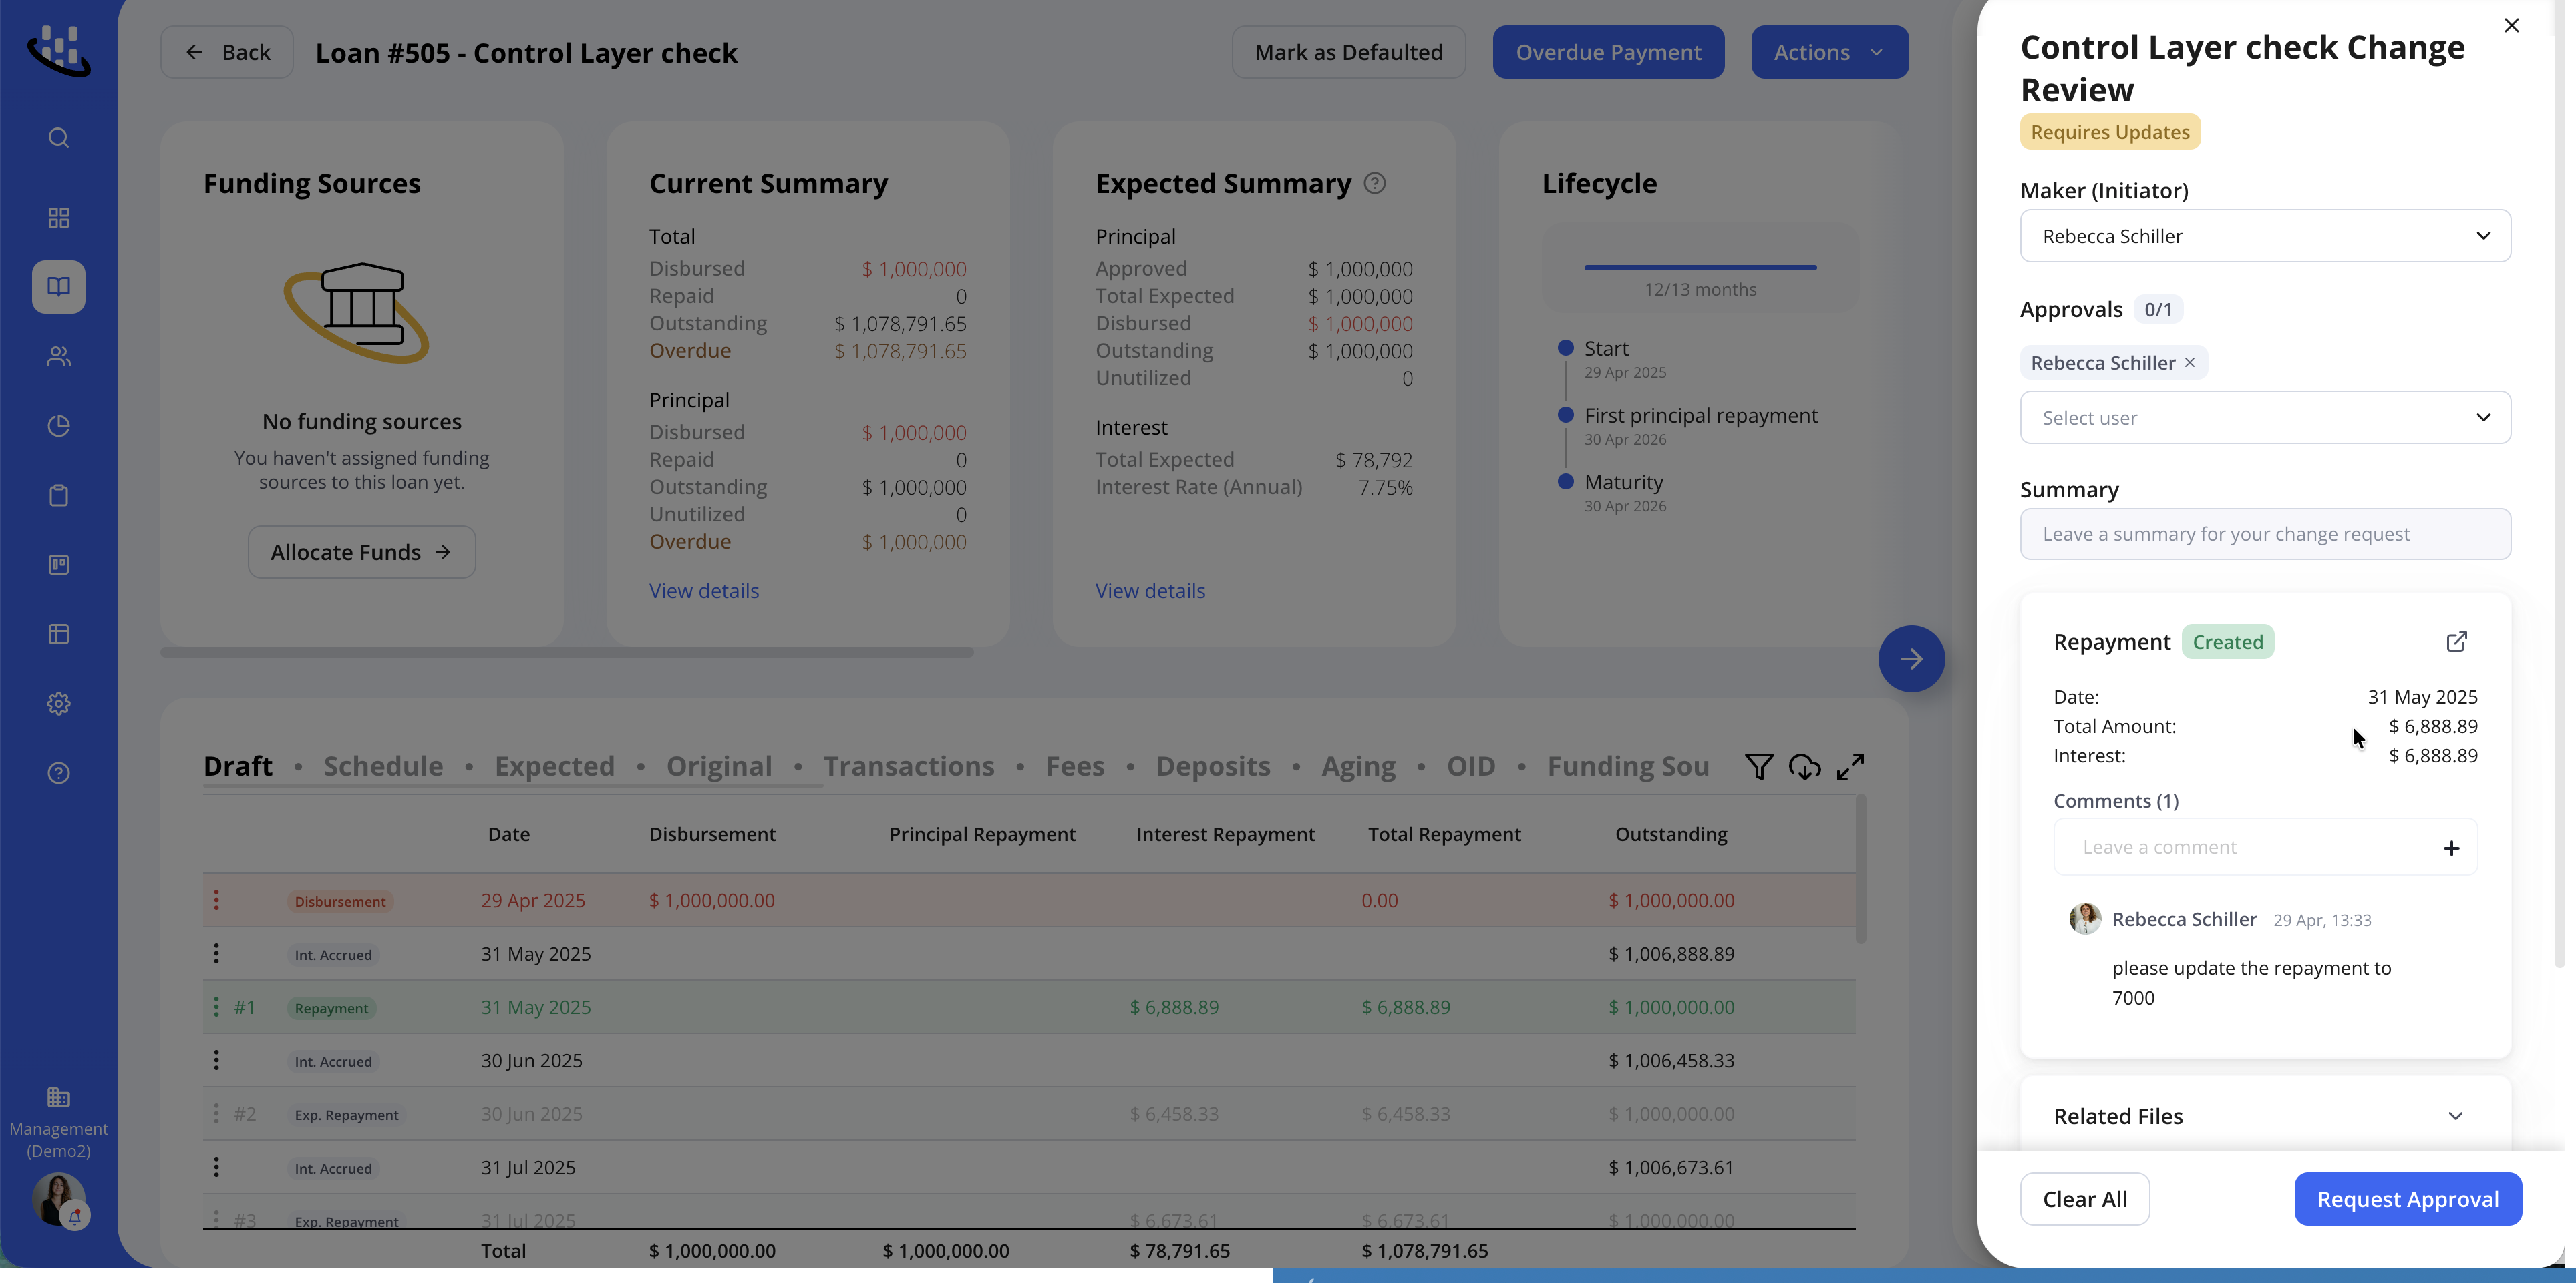Click Allocate Funds button
The width and height of the screenshot is (2576, 1283).
pos(361,553)
